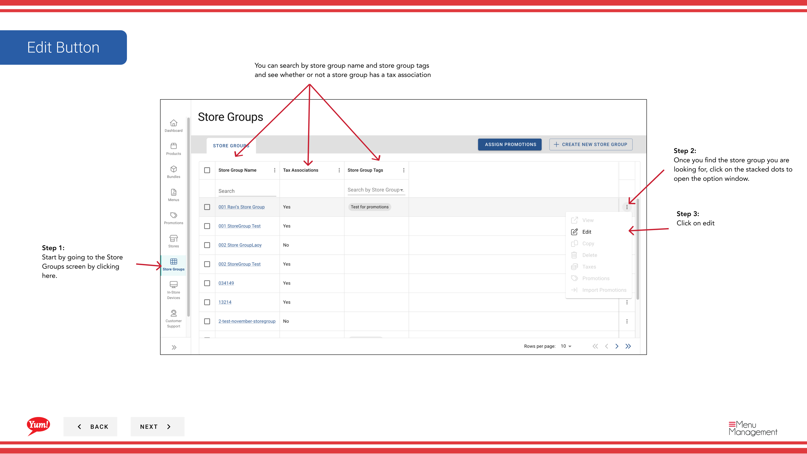
Task: Toggle the select-all checkbox in header
Action: click(207, 170)
